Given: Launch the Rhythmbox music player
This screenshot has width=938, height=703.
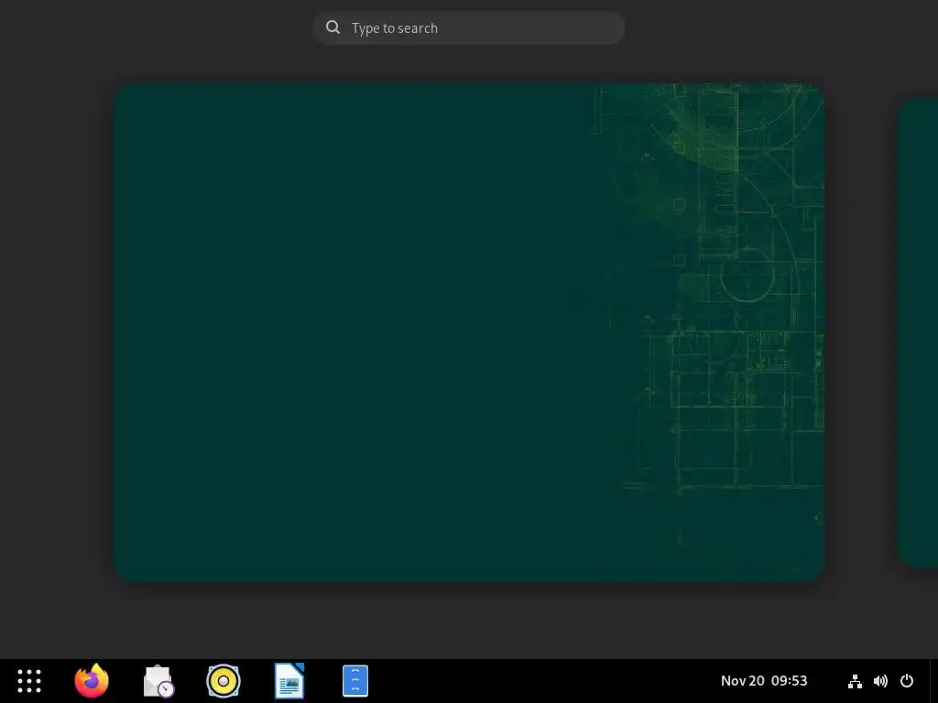Looking at the screenshot, I should [224, 681].
